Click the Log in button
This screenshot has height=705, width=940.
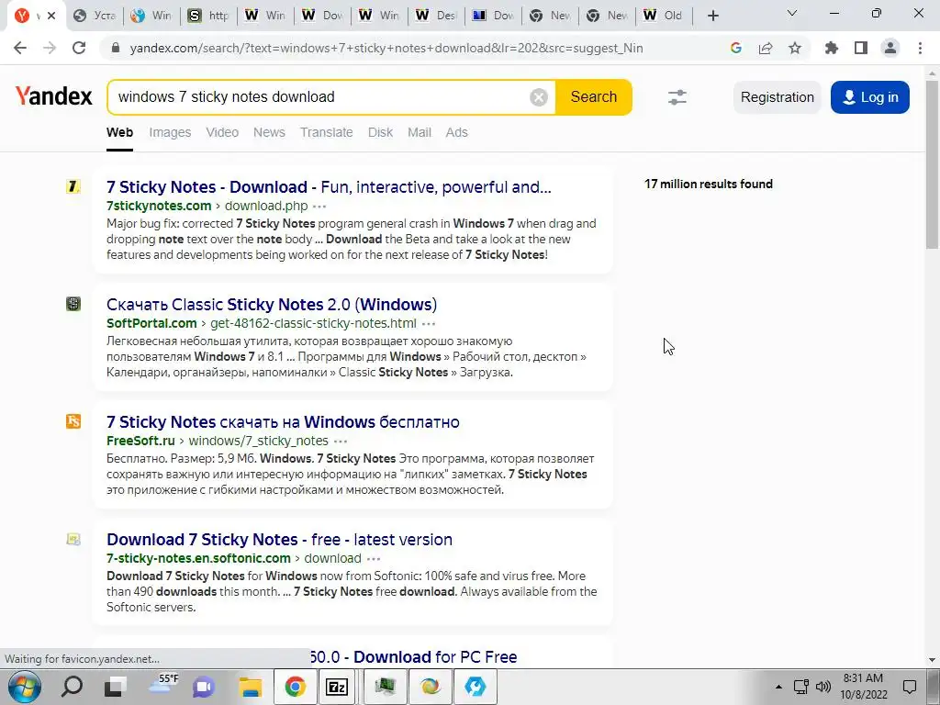(870, 97)
